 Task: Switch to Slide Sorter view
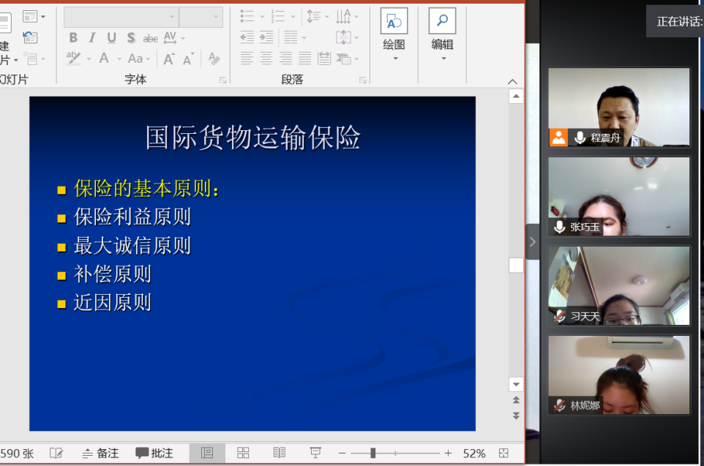244,454
